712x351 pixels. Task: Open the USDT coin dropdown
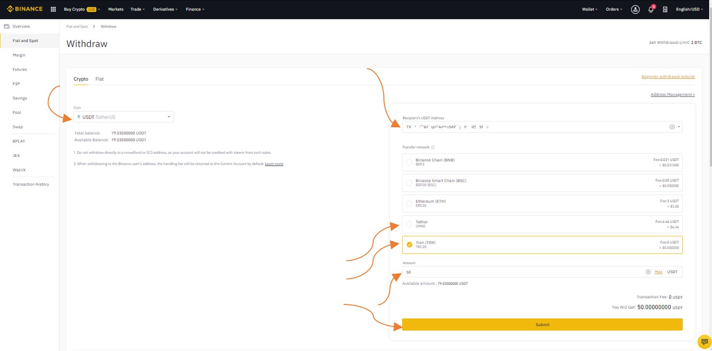click(x=123, y=117)
